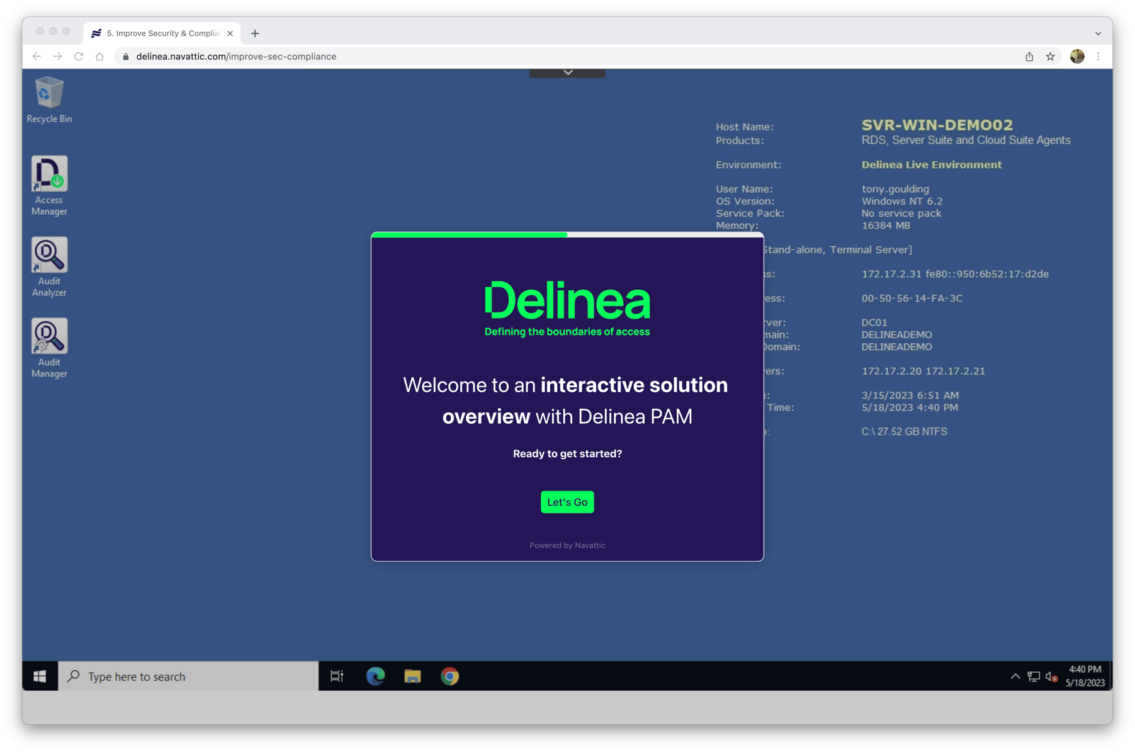Bookmark the page using the star icon
Viewport: 1135px width, 752px height.
[x=1051, y=56]
